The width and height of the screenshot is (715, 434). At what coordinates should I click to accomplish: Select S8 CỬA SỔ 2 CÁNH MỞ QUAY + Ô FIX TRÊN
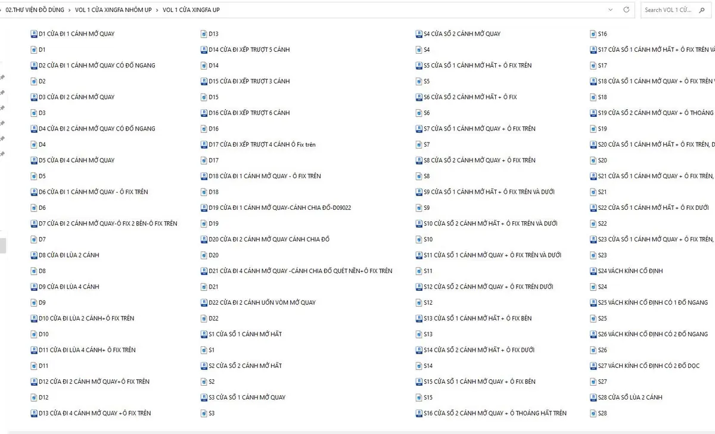click(x=475, y=160)
